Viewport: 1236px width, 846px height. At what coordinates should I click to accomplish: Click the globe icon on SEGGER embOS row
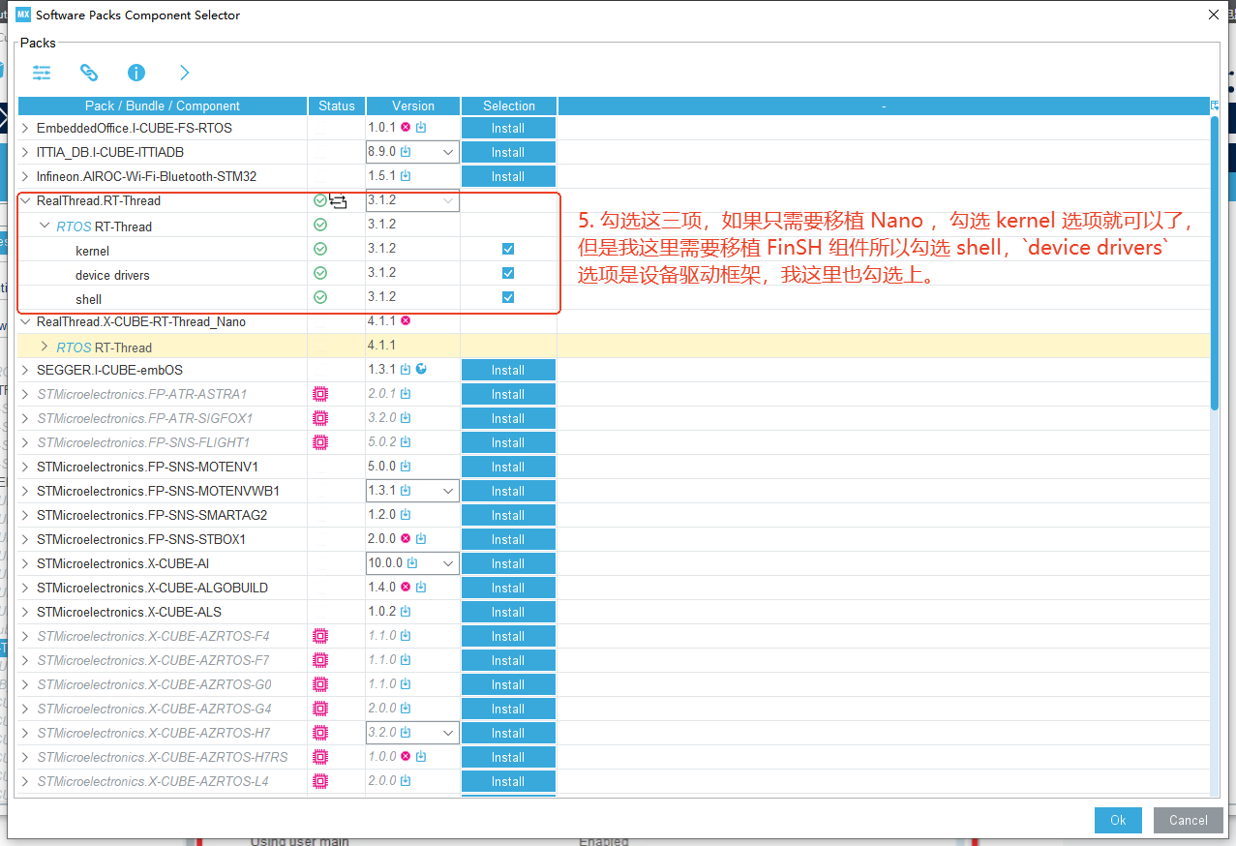(x=421, y=369)
